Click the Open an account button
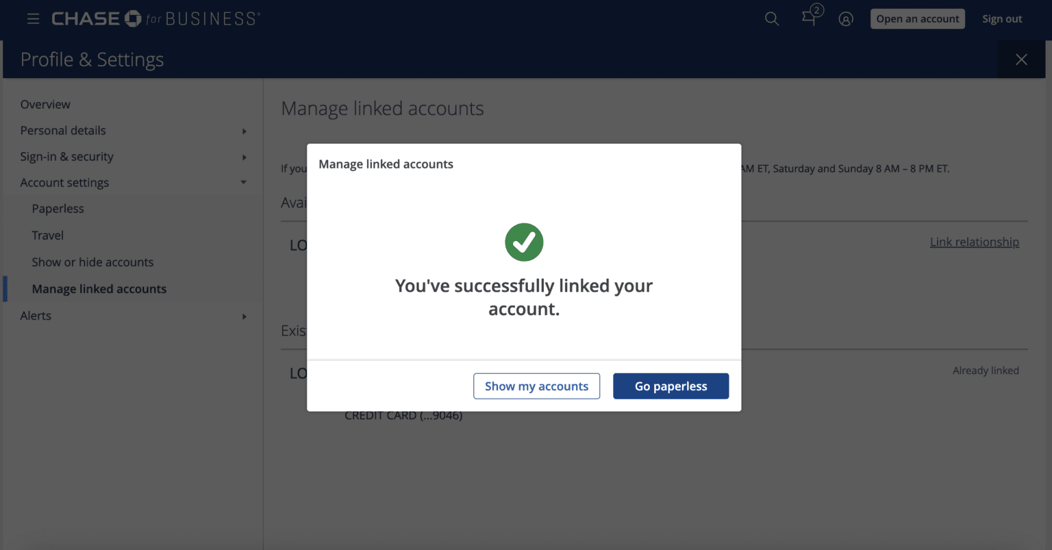This screenshot has width=1052, height=550. click(x=917, y=18)
